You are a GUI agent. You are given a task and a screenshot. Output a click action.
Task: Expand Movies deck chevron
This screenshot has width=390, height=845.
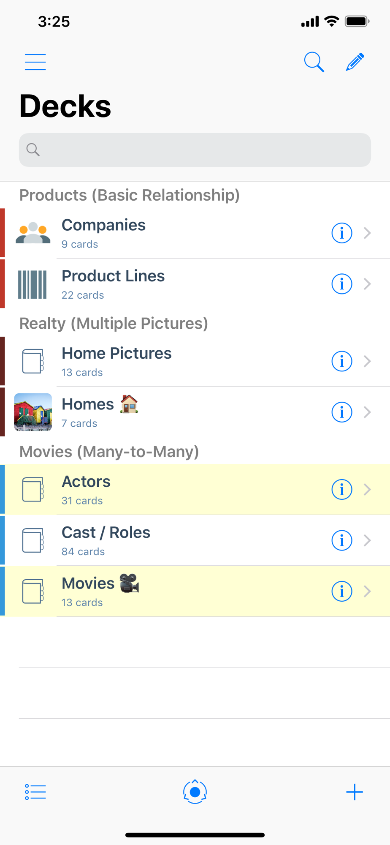tap(367, 591)
